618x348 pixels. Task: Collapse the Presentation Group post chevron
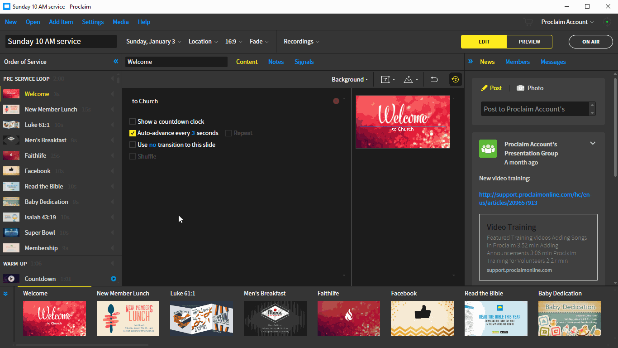pyautogui.click(x=593, y=144)
